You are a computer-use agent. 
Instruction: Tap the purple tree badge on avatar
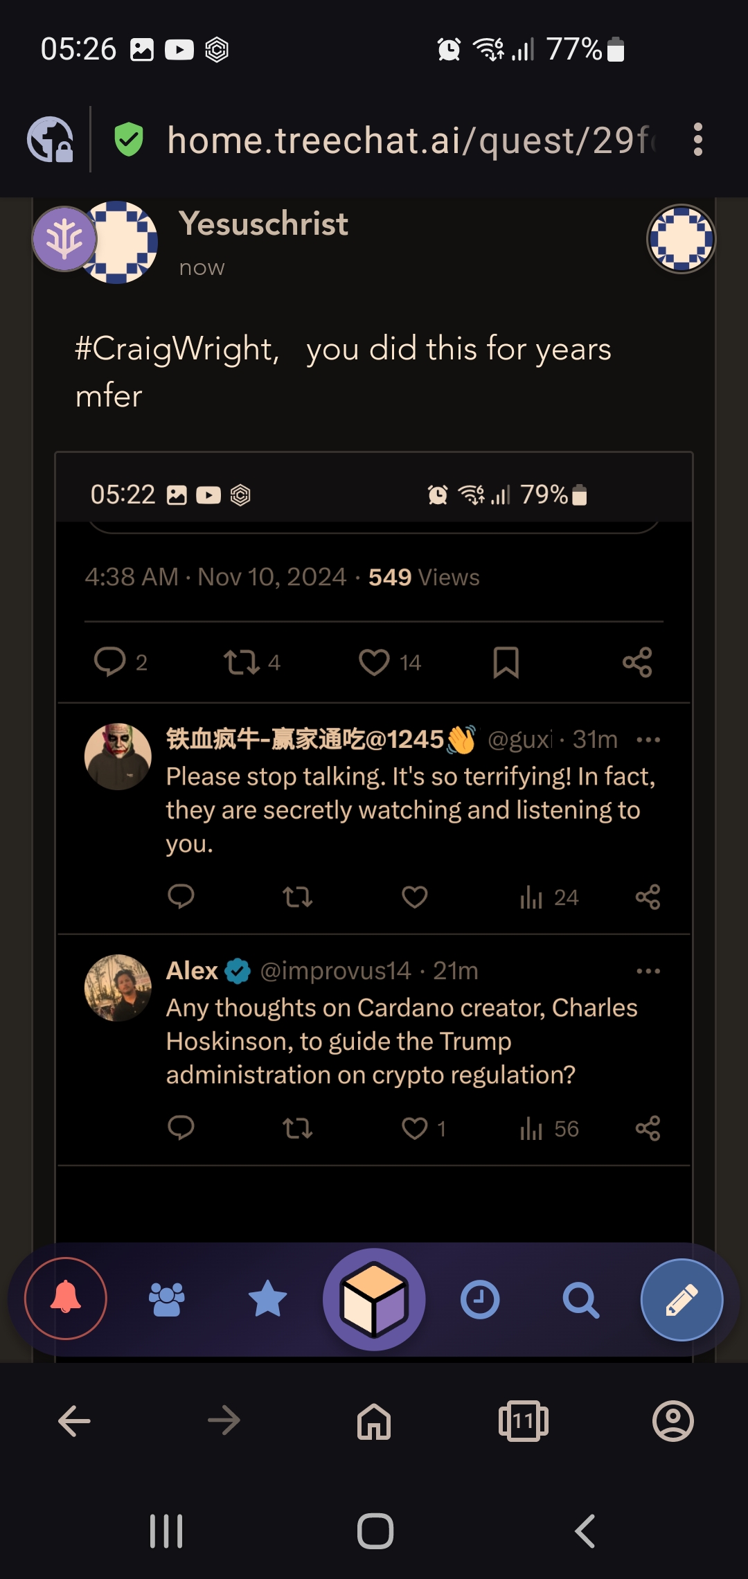pos(64,239)
